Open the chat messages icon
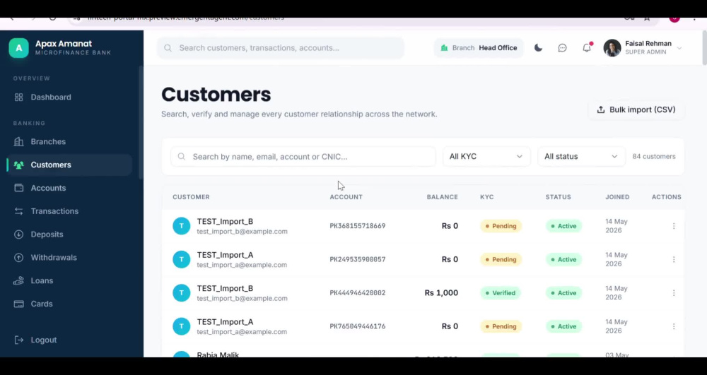The width and height of the screenshot is (707, 375). (x=562, y=48)
